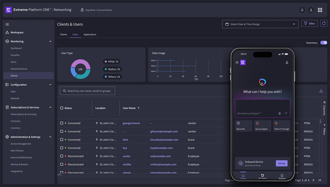Open Dashboard under Monitoring
330x187 pixels.
pyautogui.click(x=16, y=48)
